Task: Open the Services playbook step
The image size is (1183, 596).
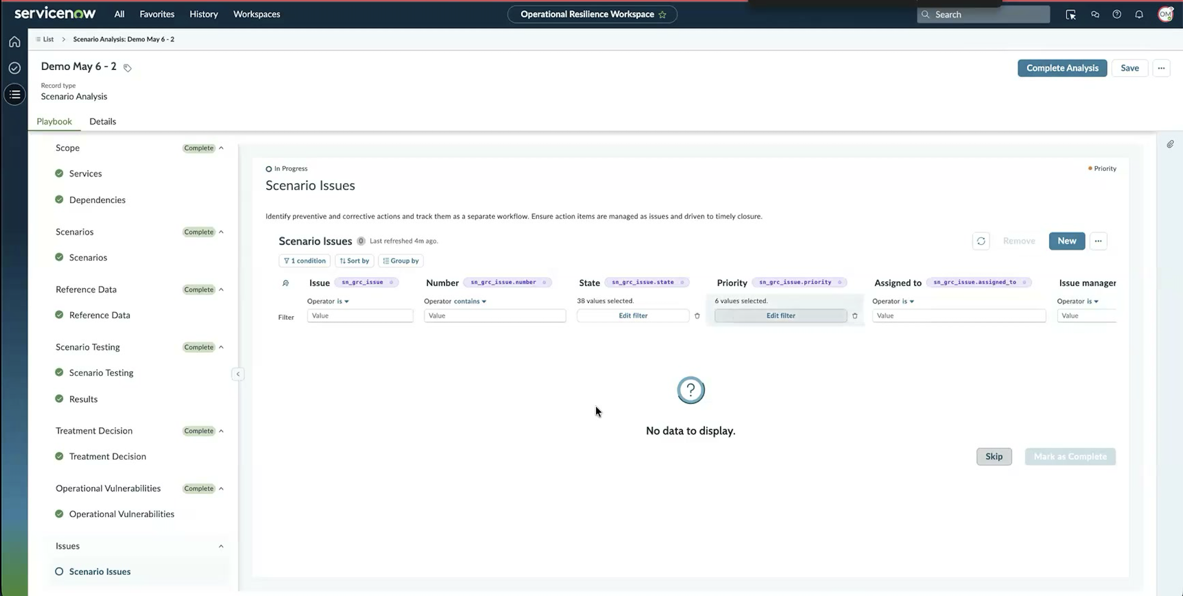Action: [x=85, y=174]
